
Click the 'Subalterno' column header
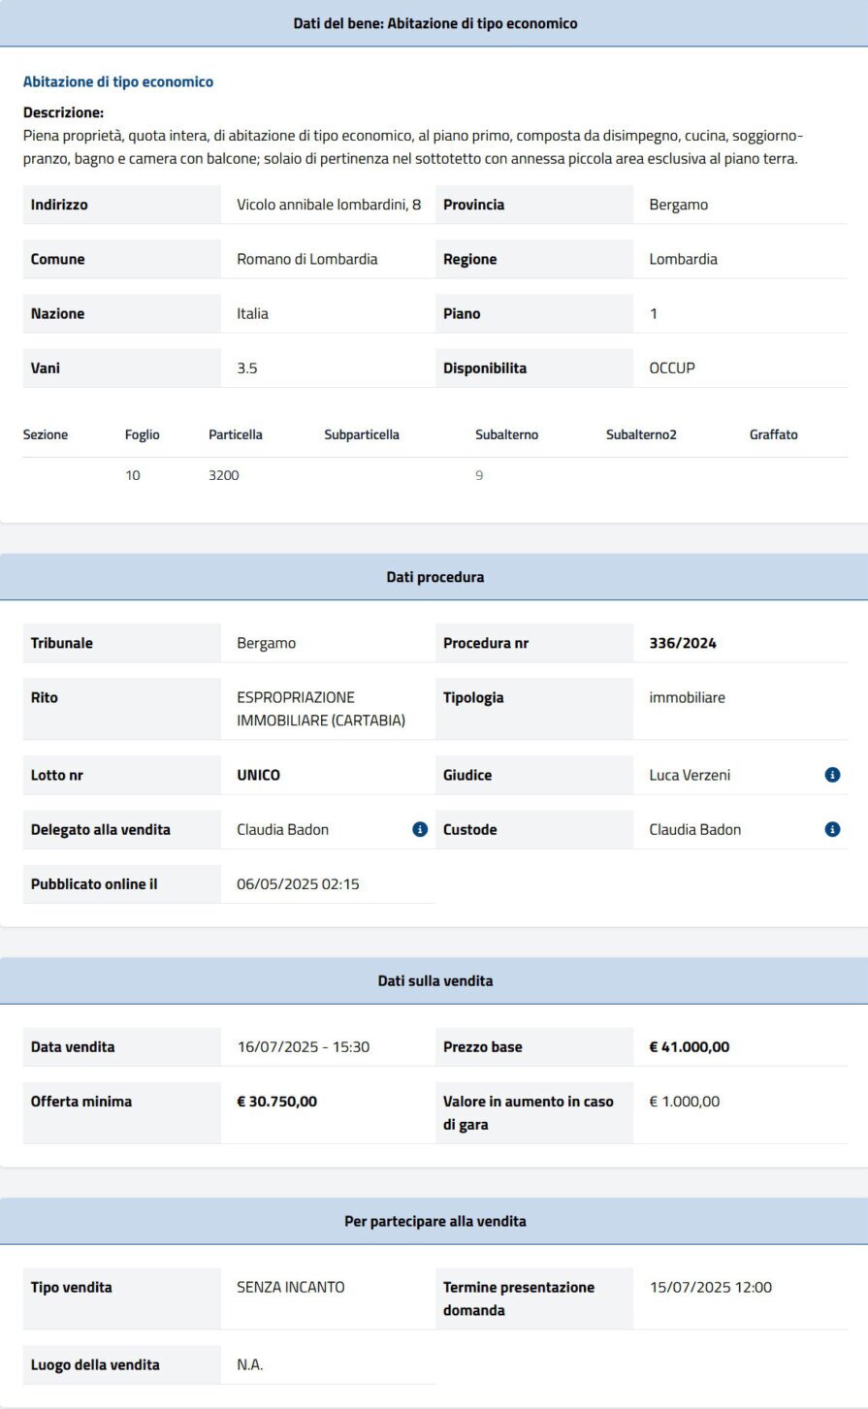506,434
